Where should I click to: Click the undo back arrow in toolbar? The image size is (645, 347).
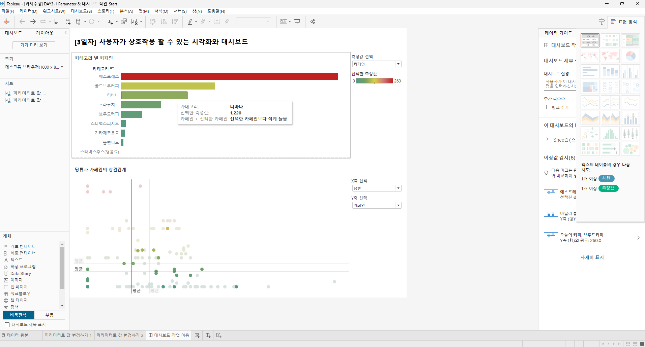[x=22, y=22]
